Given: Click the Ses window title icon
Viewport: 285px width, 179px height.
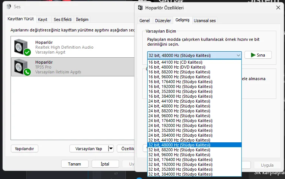Looking at the screenshot, I should [x=9, y=7].
